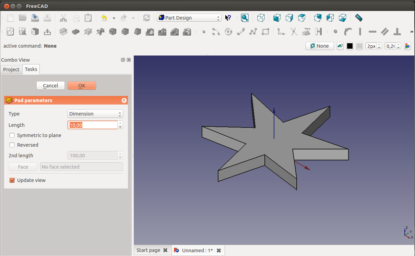The width and height of the screenshot is (415, 256).
Task: Click the What's This help cursor icon
Action: click(228, 18)
